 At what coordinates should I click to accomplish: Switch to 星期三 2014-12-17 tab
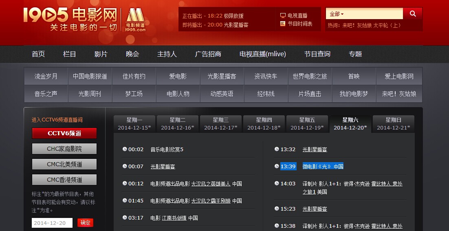221,124
